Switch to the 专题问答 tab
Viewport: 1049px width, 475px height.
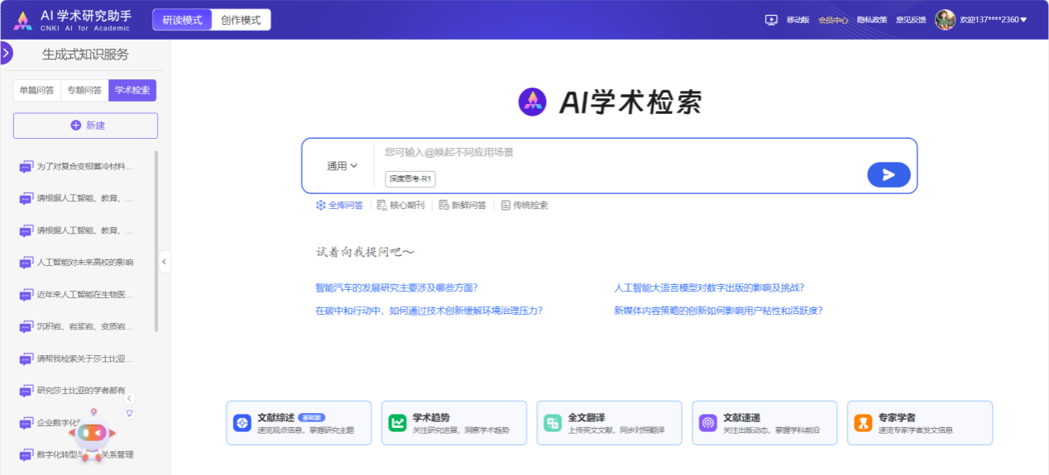click(84, 90)
